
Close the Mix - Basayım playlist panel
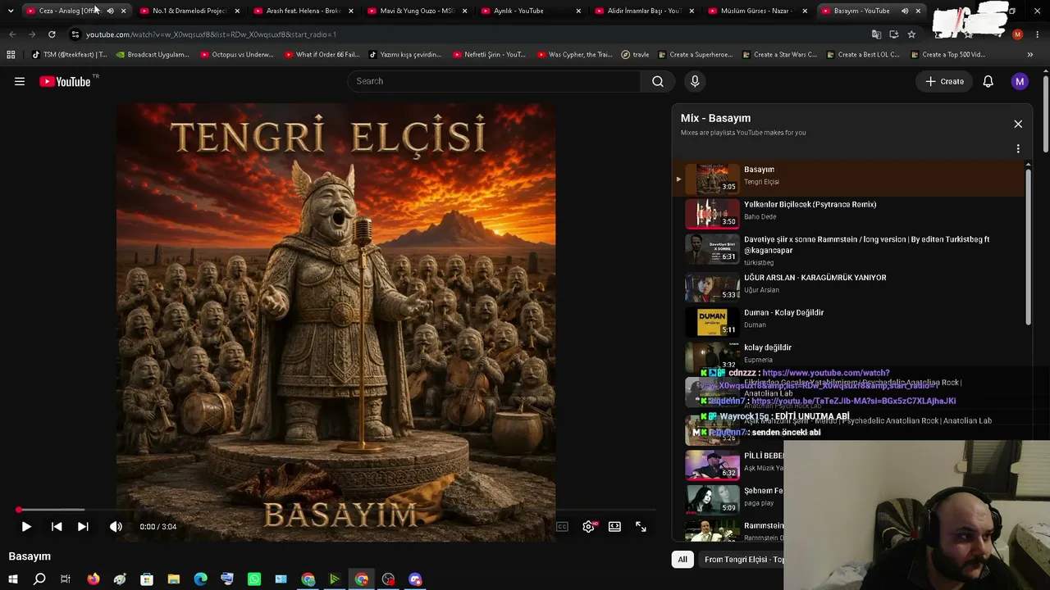(x=1018, y=124)
